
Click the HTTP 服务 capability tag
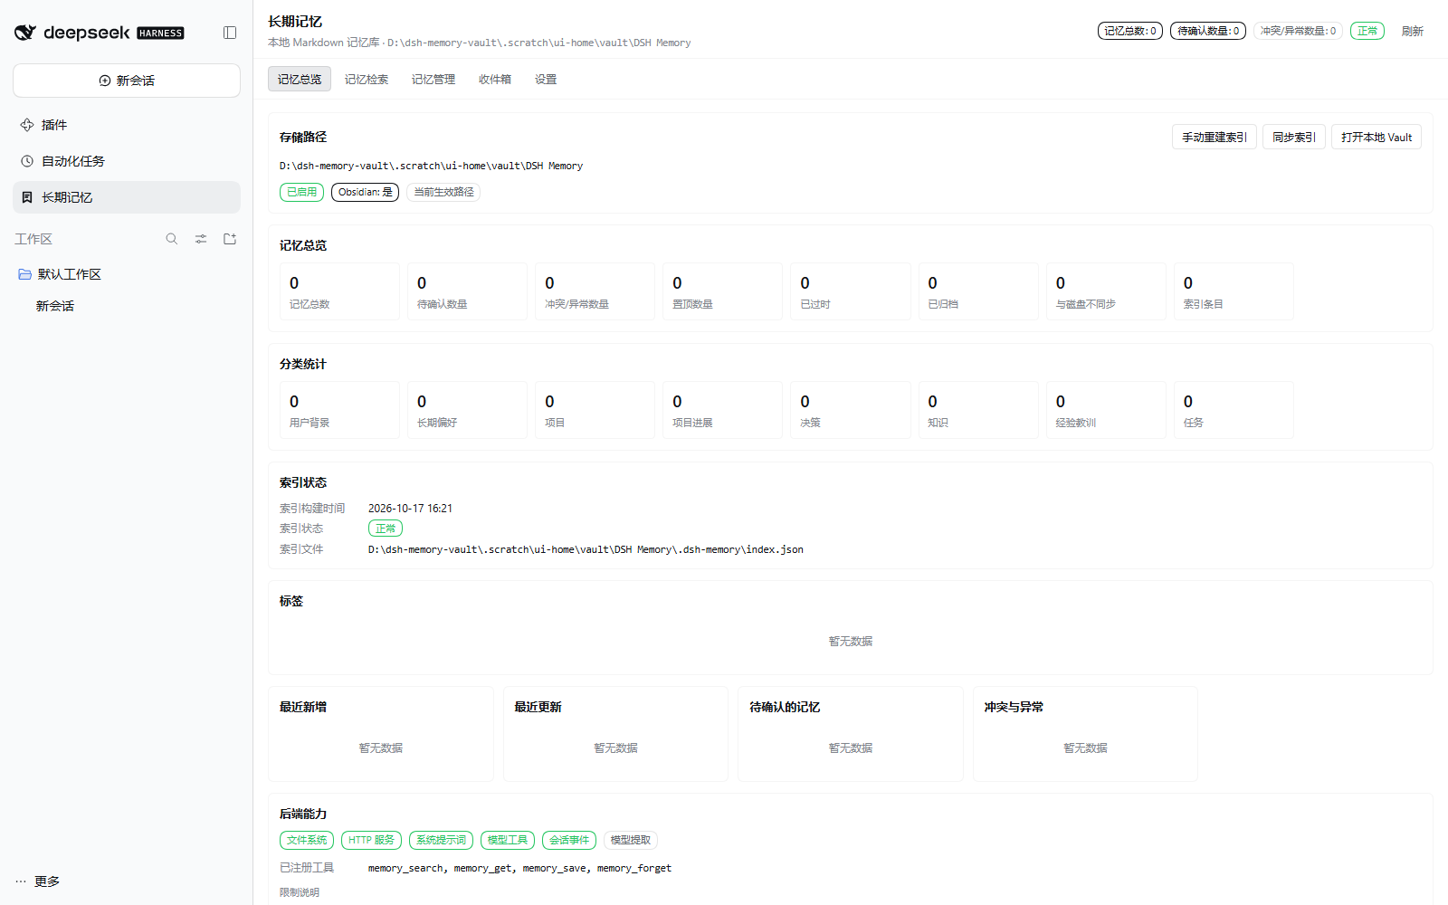pos(371,840)
